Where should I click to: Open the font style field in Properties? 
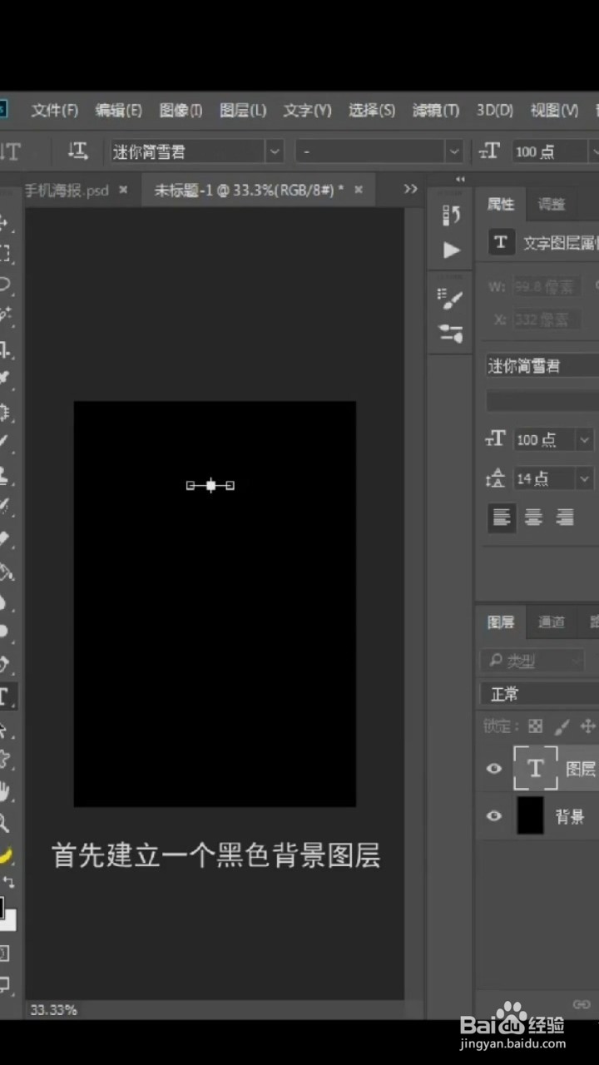tap(542, 401)
